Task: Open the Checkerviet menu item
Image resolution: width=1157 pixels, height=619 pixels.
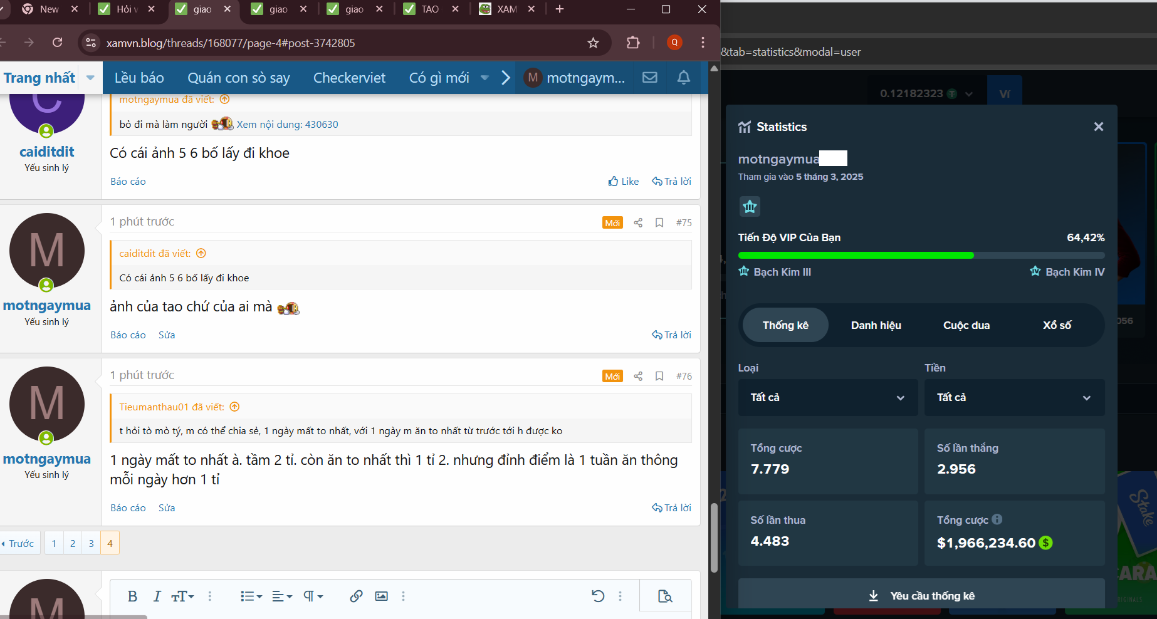Action: [x=349, y=78]
